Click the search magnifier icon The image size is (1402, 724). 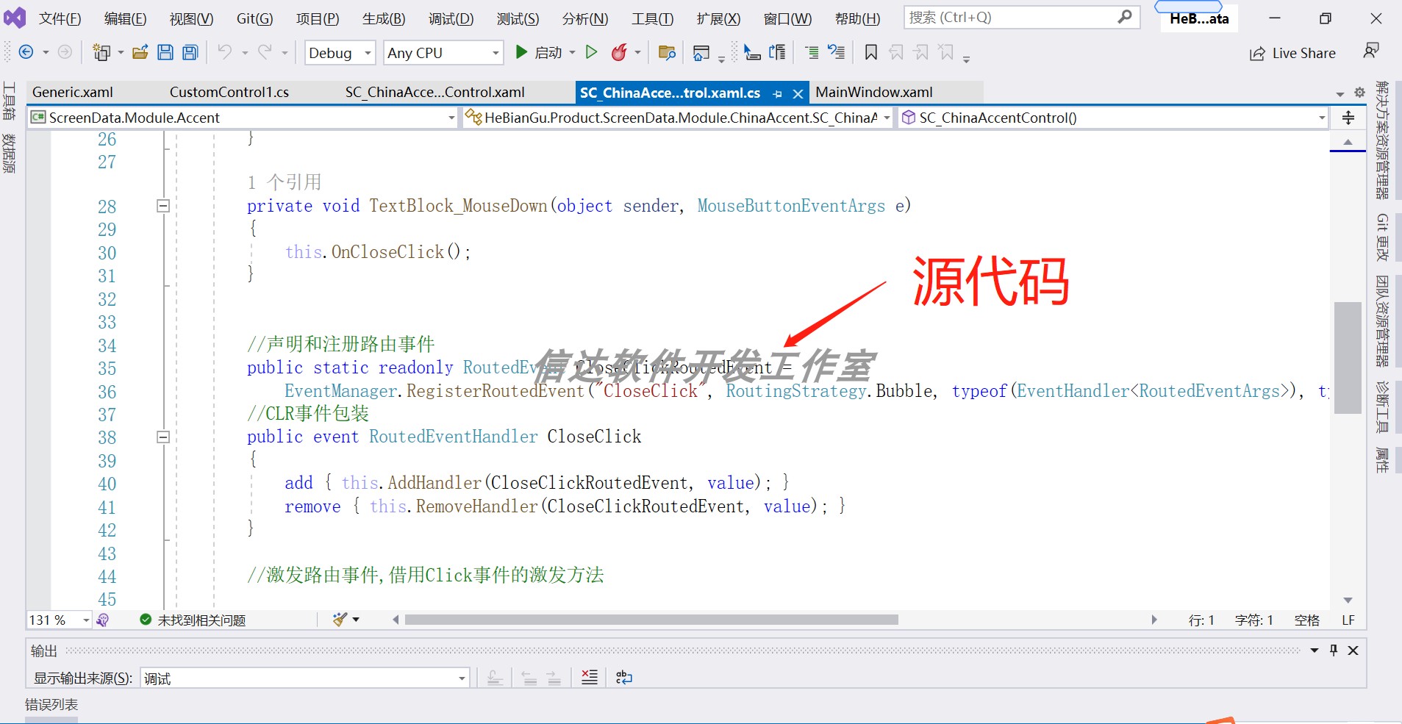coord(1125,17)
